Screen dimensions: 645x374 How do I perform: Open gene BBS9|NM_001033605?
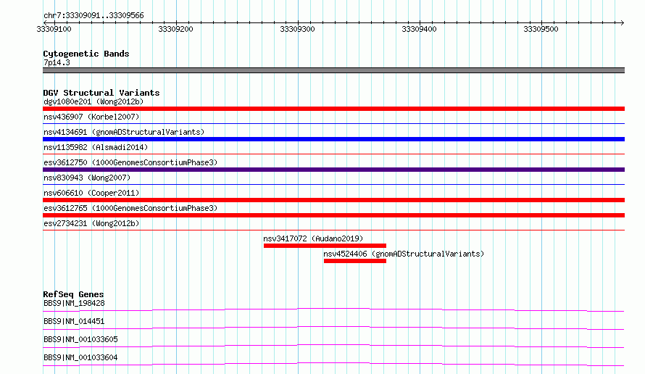(80, 339)
